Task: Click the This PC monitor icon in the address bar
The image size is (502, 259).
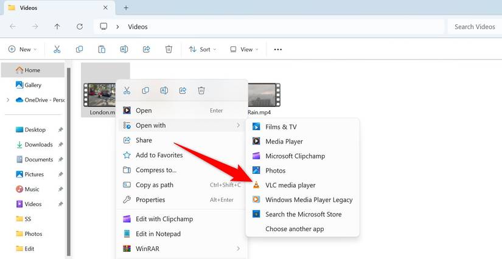Action: click(103, 27)
